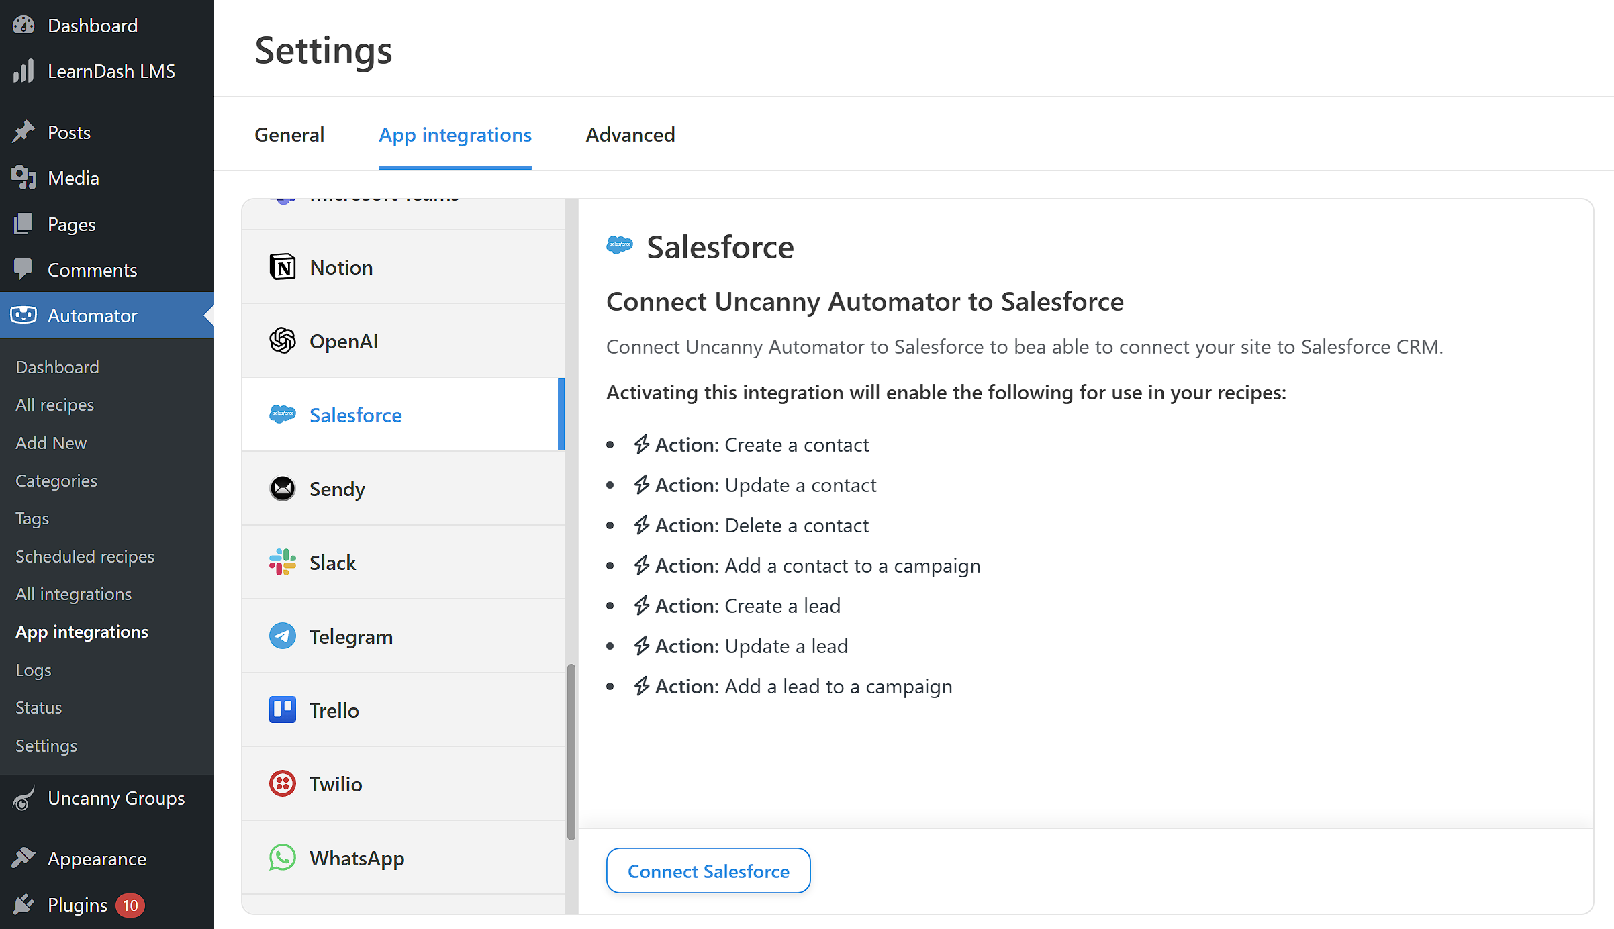Viewport: 1614px width, 929px height.
Task: Click the Sendy envelope icon
Action: click(283, 489)
